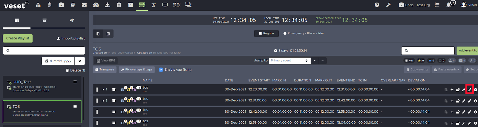The height and width of the screenshot is (127, 478).
Task: Click wrench icon on 12:31:00.00 event row
Action: click(464, 101)
